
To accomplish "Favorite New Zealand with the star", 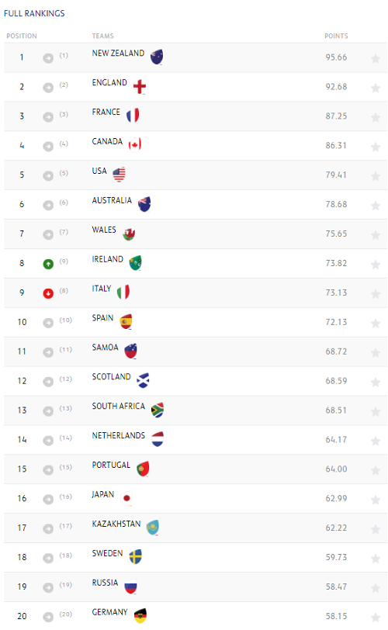I will (x=376, y=59).
